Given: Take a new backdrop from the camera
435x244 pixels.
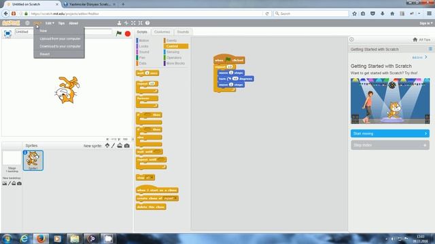Looking at the screenshot, I should tap(19, 184).
